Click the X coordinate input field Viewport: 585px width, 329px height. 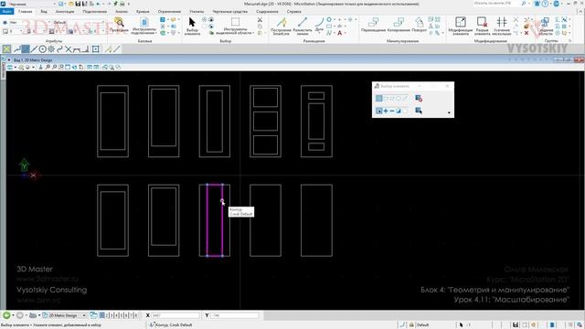point(175,315)
